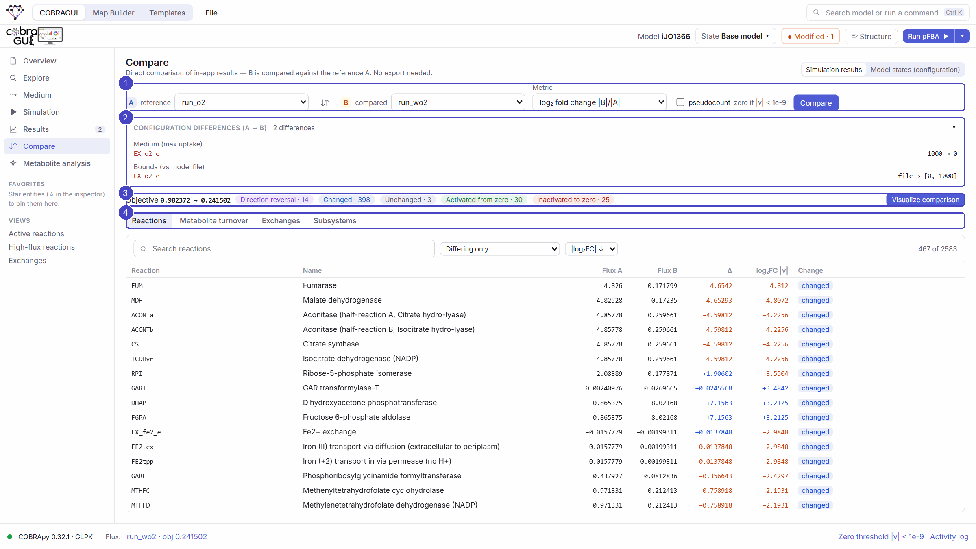
Task: Click the Medium arrow icon in sidebar
Action: coord(13,95)
